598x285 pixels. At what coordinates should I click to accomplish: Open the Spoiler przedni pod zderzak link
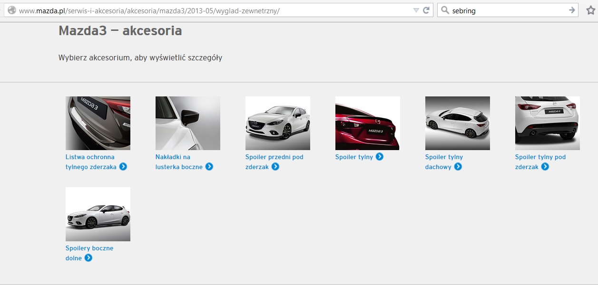click(274, 157)
